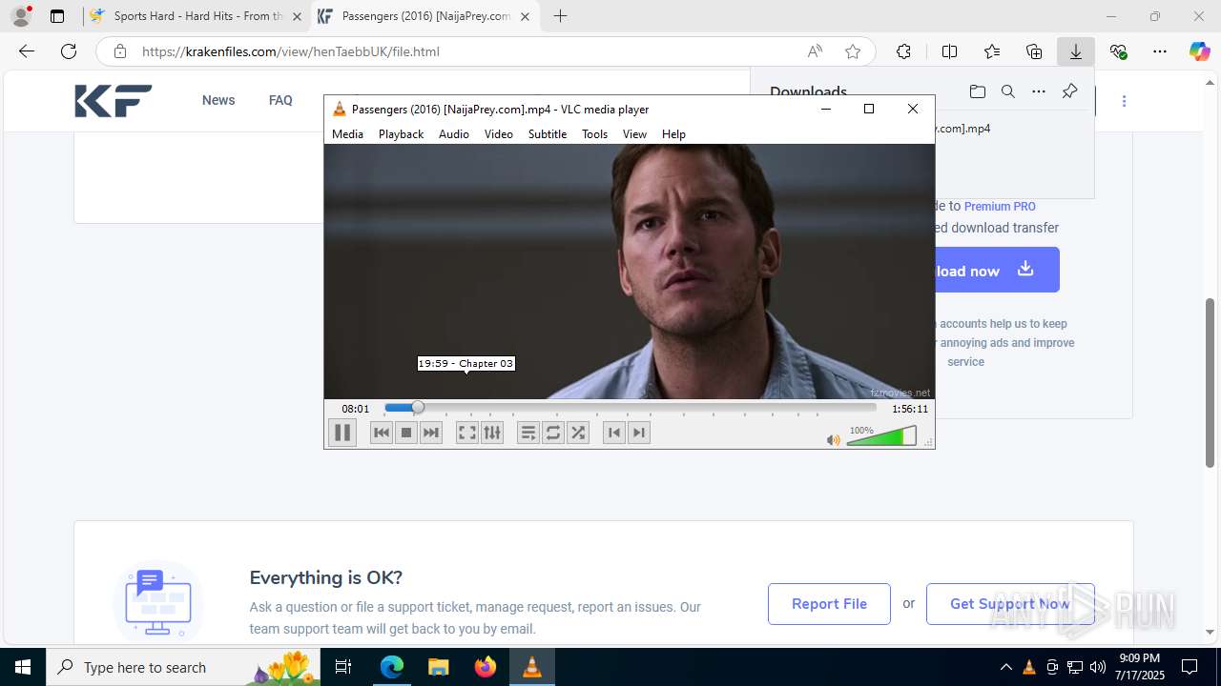The height and width of the screenshot is (686, 1221).
Task: Stop playback in VLC
Action: [x=406, y=433]
